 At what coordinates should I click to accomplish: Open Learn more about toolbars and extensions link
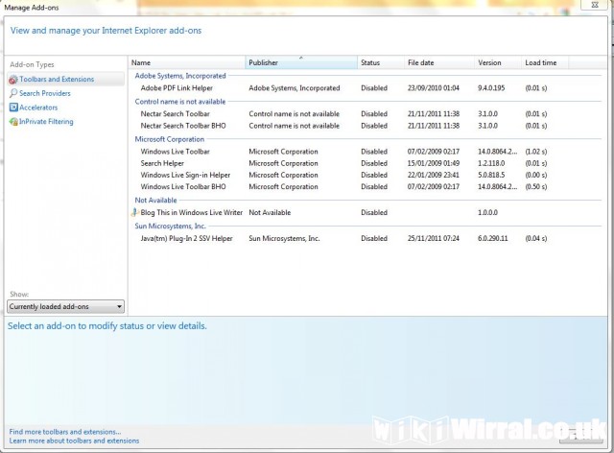pos(74,441)
